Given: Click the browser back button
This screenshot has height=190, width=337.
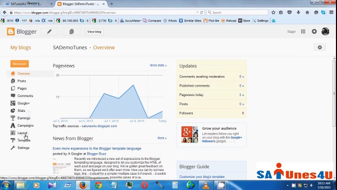Looking at the screenshot, I should click(x=5, y=13).
